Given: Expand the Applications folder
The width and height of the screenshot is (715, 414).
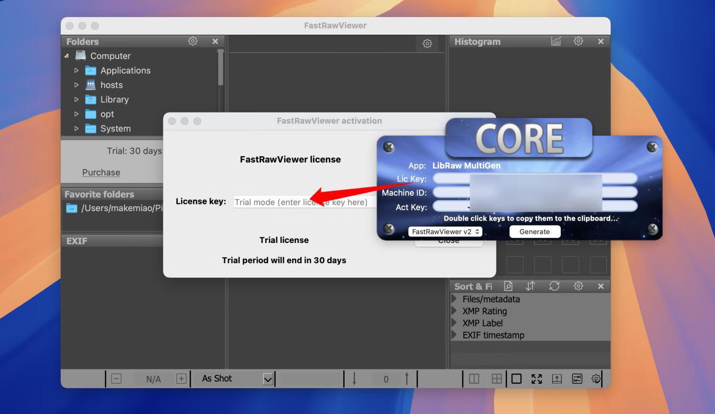Looking at the screenshot, I should pyautogui.click(x=76, y=70).
